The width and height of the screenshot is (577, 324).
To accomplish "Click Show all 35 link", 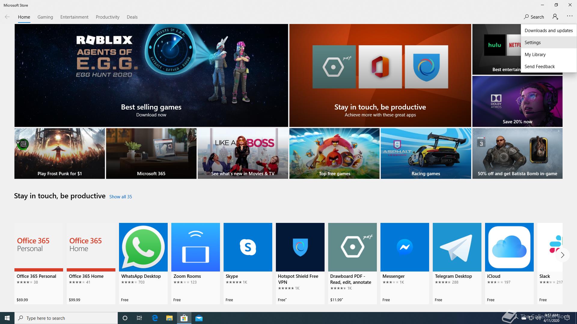I will point(121,197).
